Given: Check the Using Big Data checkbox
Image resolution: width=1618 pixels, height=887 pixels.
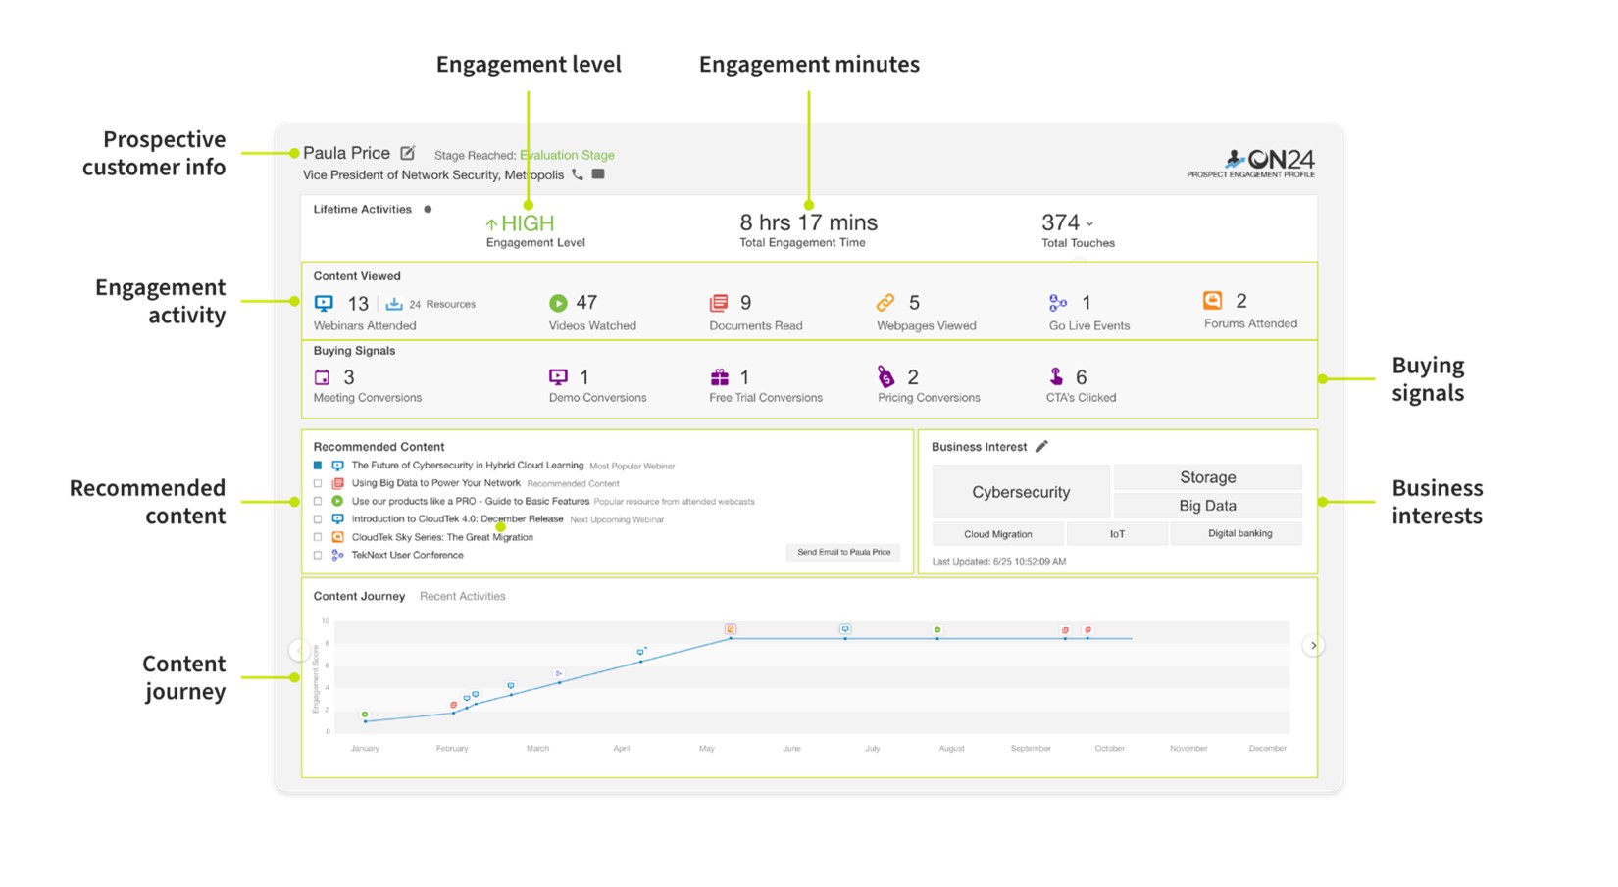Looking at the screenshot, I should (x=318, y=483).
